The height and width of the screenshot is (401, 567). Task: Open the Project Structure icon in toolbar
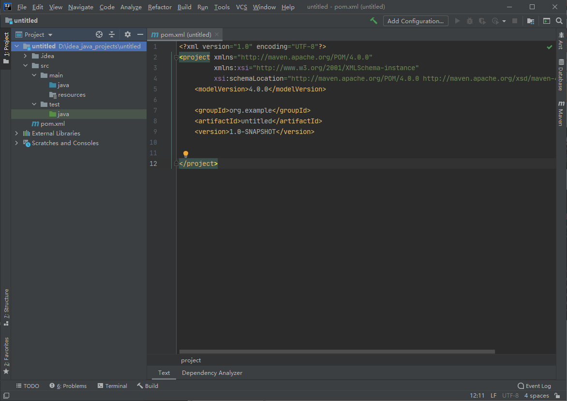(x=531, y=21)
